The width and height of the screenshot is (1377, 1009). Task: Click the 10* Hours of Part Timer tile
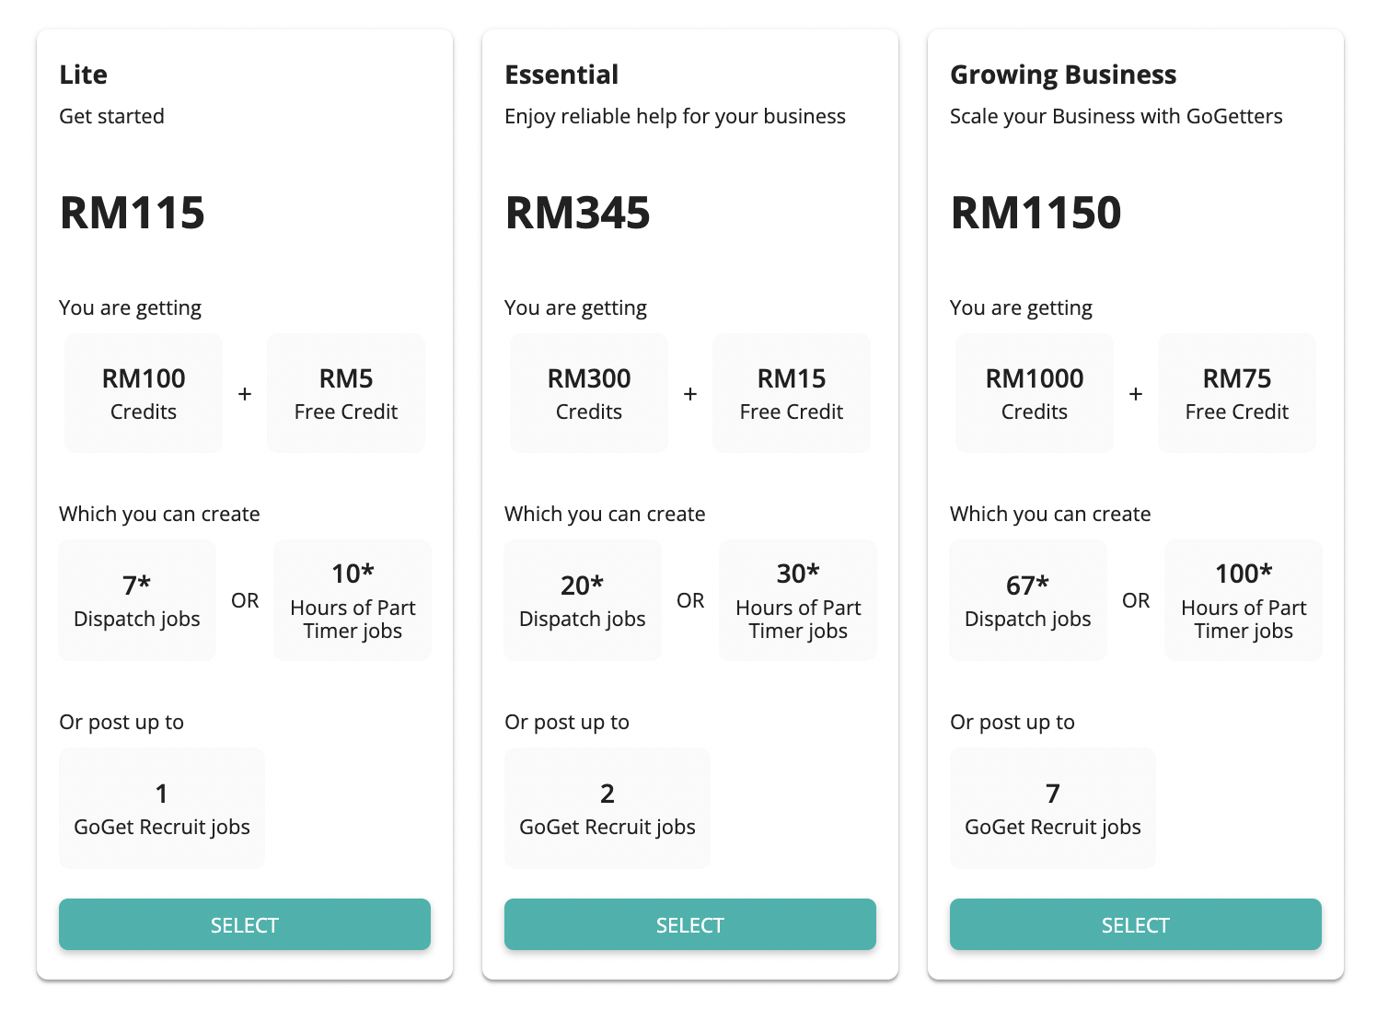(353, 600)
